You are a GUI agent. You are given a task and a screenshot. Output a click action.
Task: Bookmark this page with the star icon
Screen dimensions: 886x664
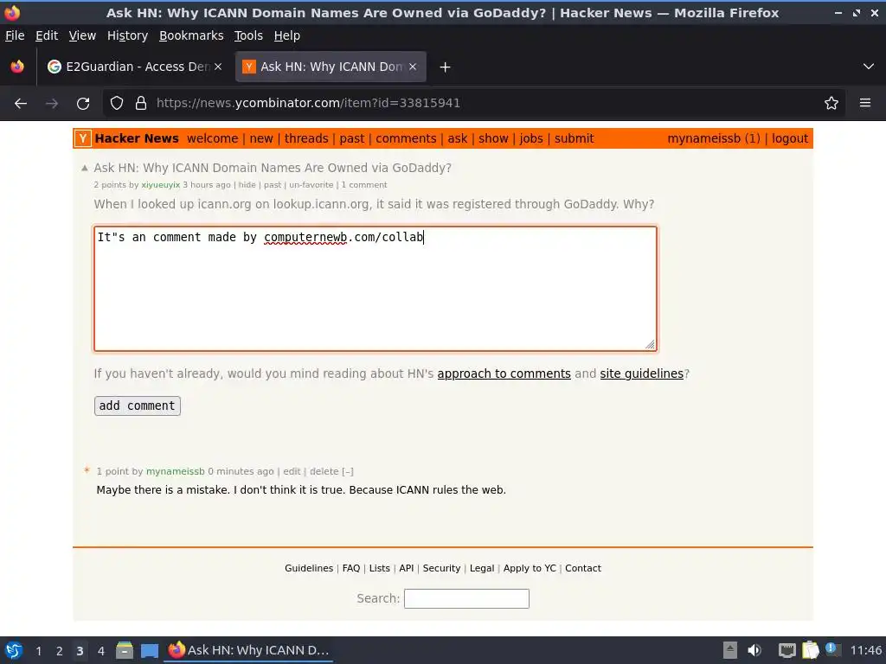coord(831,103)
